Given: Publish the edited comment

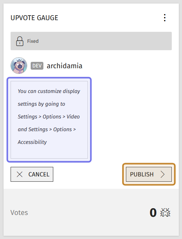Looking at the screenshot, I should point(149,174).
